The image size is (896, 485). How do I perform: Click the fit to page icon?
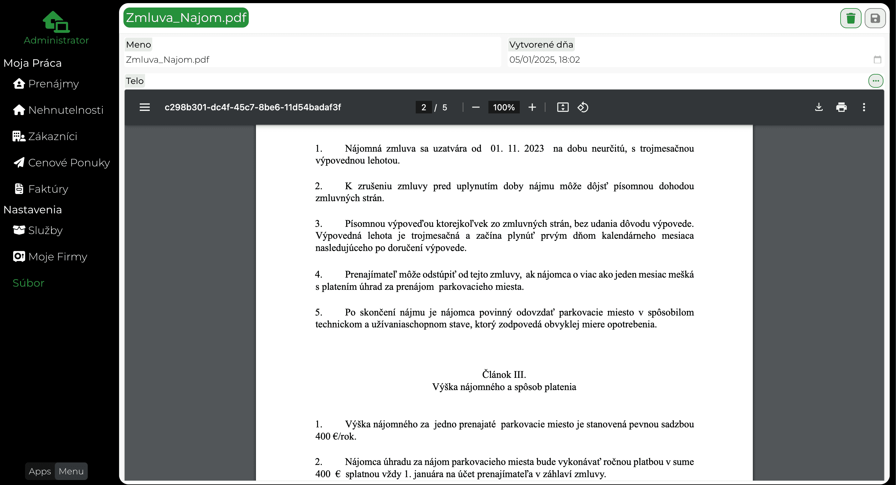point(562,107)
